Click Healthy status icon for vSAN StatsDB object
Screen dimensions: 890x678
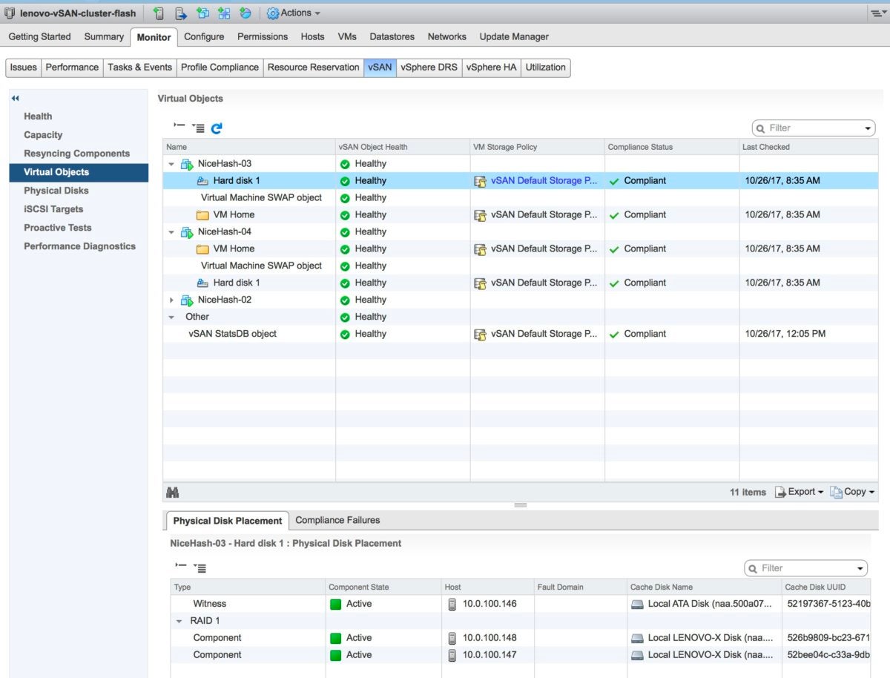pyautogui.click(x=345, y=334)
